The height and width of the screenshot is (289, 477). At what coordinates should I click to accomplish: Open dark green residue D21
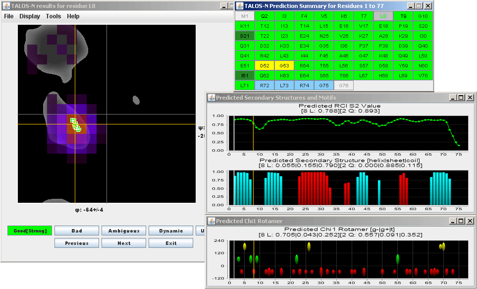(245, 36)
